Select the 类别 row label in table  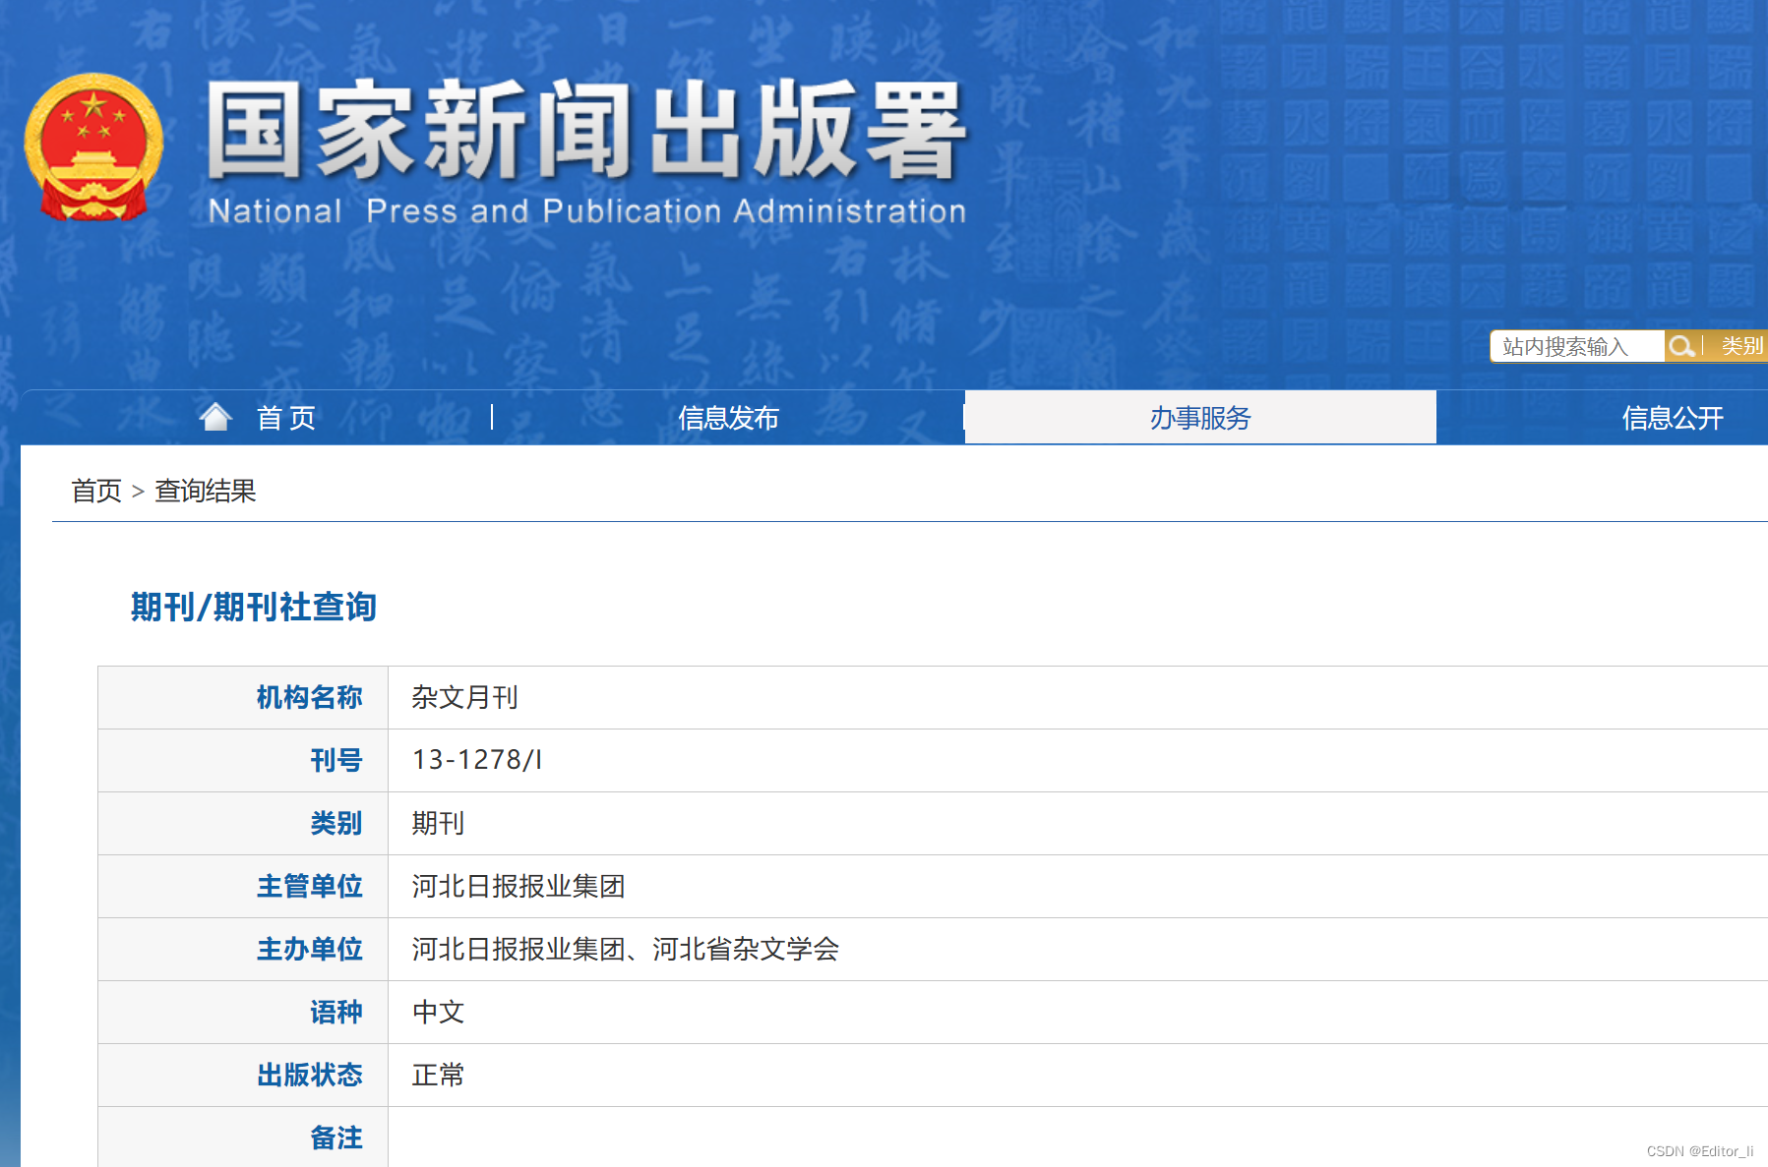point(336,823)
